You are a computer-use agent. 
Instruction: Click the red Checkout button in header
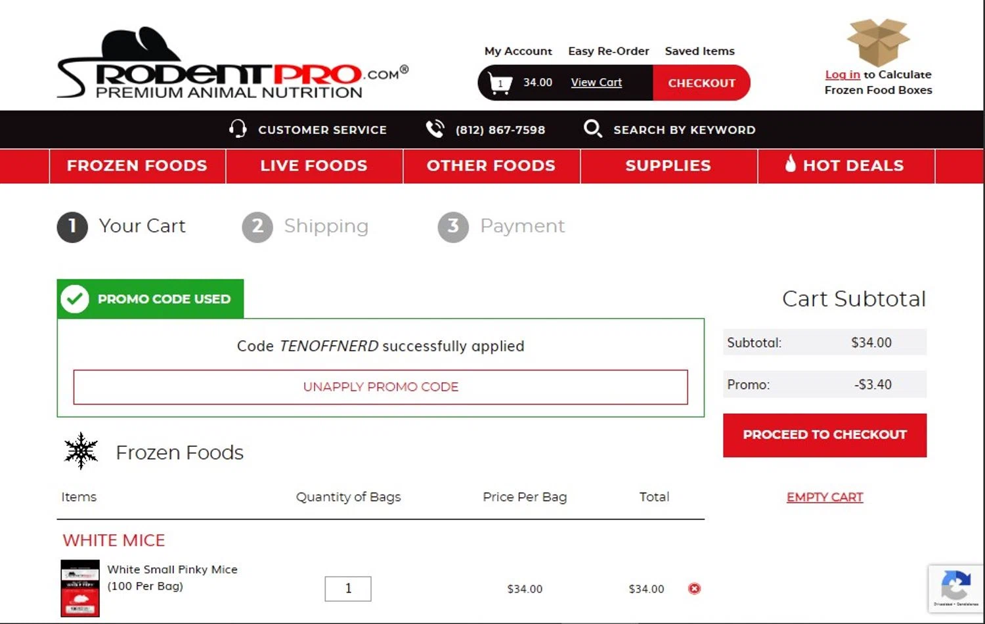tap(701, 83)
